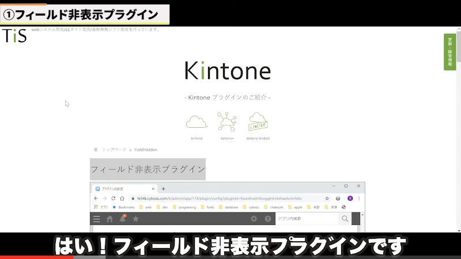Click the magnifier search button
Screen dimensions: 461x259
345,219
